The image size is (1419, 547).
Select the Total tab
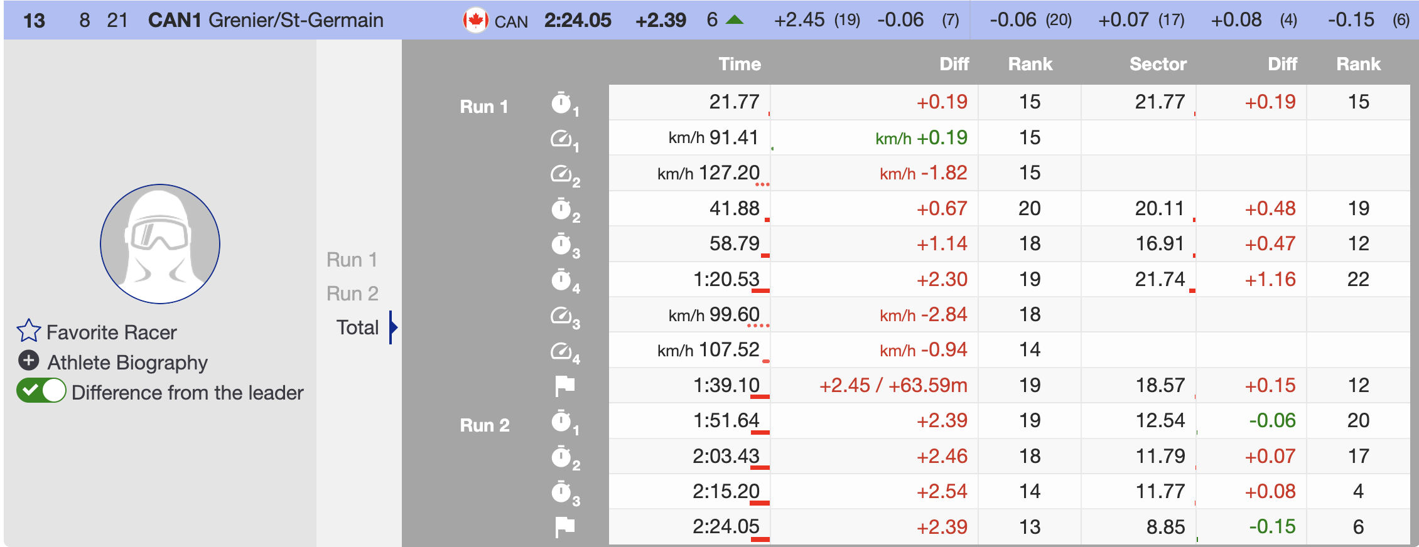357,327
